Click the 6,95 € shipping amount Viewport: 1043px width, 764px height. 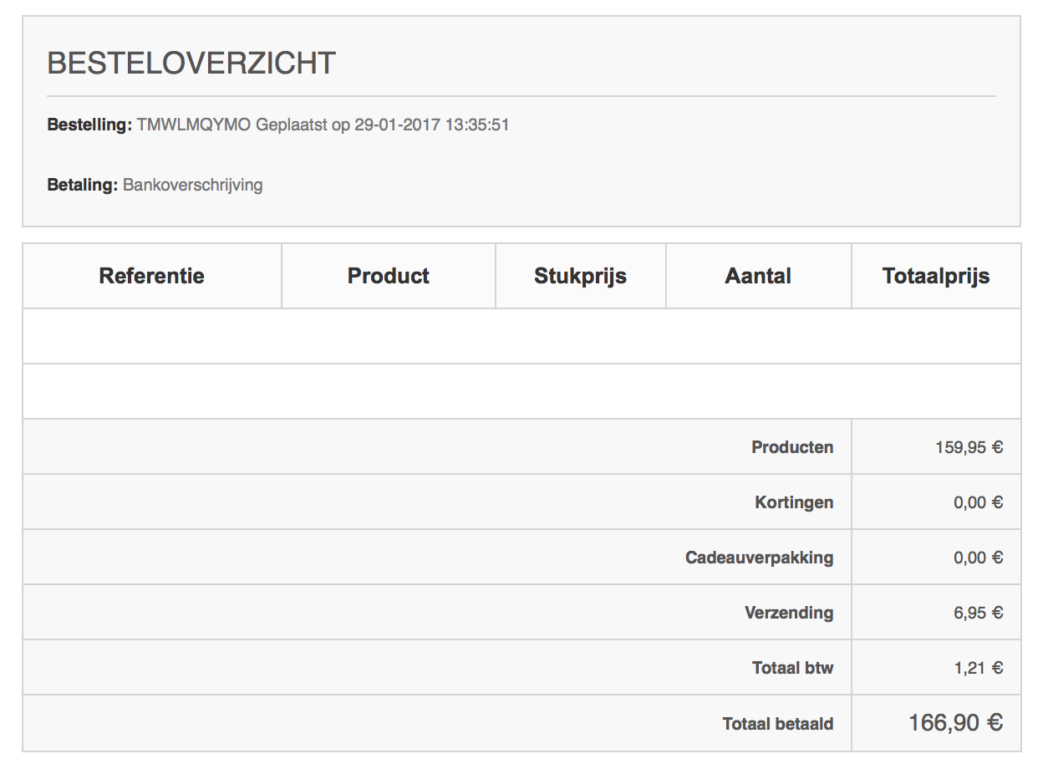point(978,613)
